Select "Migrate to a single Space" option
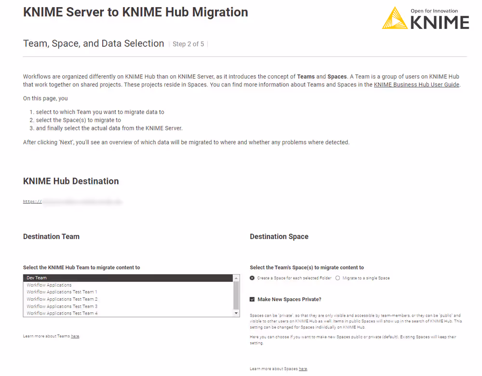The image size is (482, 376). point(338,278)
